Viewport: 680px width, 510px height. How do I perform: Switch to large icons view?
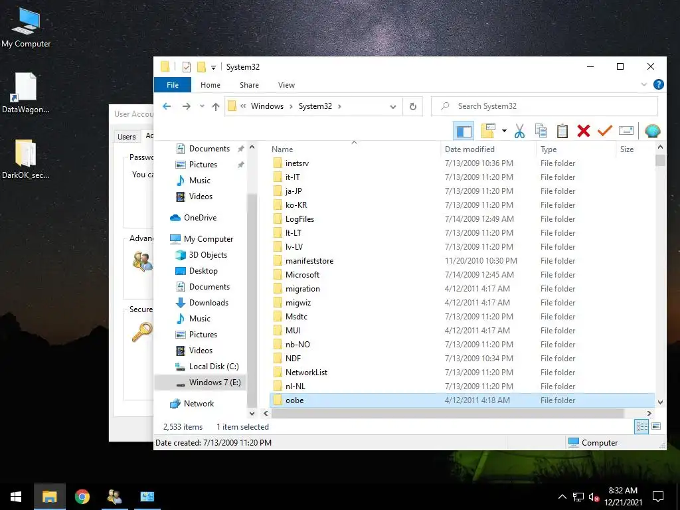point(656,427)
